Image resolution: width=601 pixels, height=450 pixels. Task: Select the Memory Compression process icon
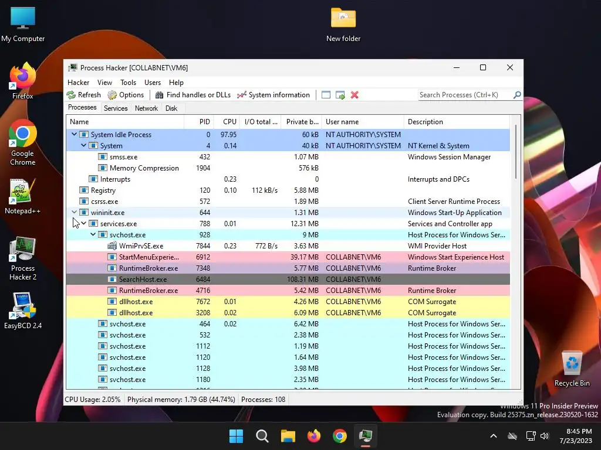pyautogui.click(x=102, y=168)
